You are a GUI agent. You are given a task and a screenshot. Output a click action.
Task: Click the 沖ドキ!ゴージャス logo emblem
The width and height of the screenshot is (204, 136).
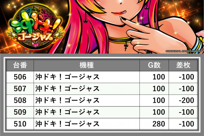point(35,27)
